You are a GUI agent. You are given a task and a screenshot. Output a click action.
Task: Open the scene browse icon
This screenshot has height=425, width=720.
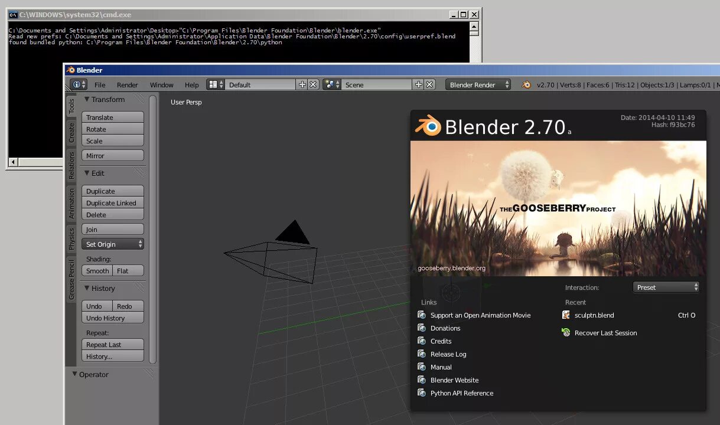coord(333,84)
